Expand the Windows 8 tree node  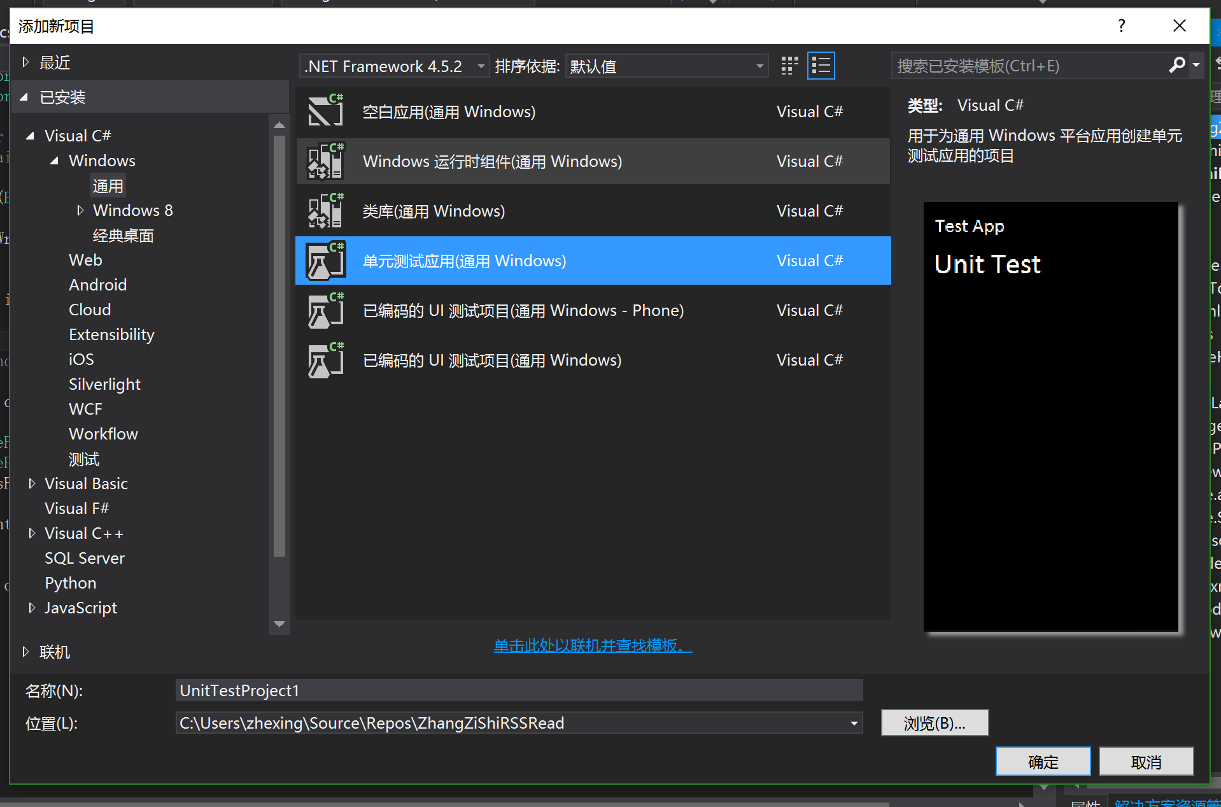tap(80, 210)
